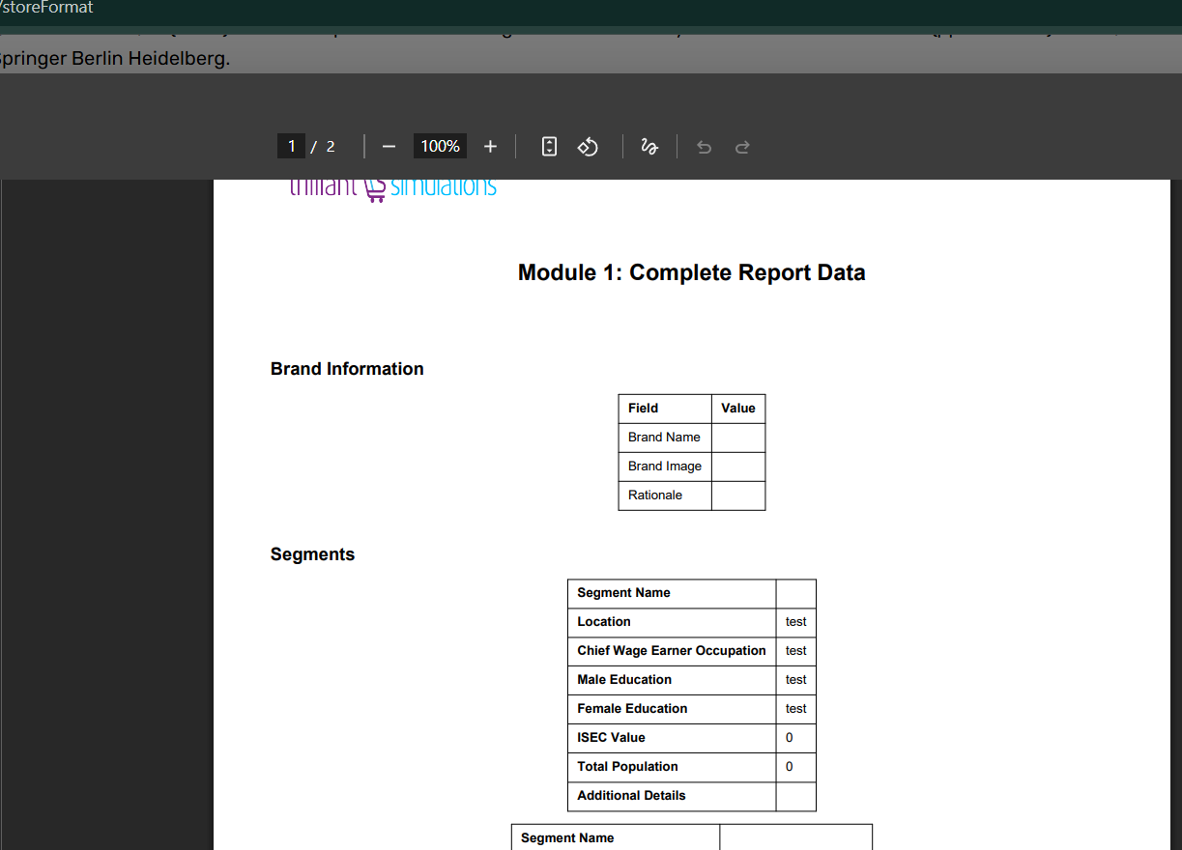Select the draw annotation tool

pyautogui.click(x=649, y=147)
